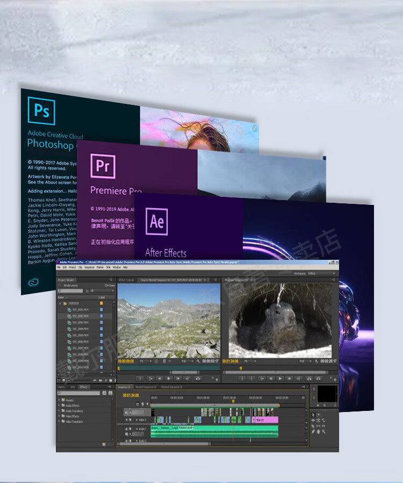The height and width of the screenshot is (483, 403).
Task: Play the Program monitor sequence
Action: pyautogui.click(x=280, y=379)
